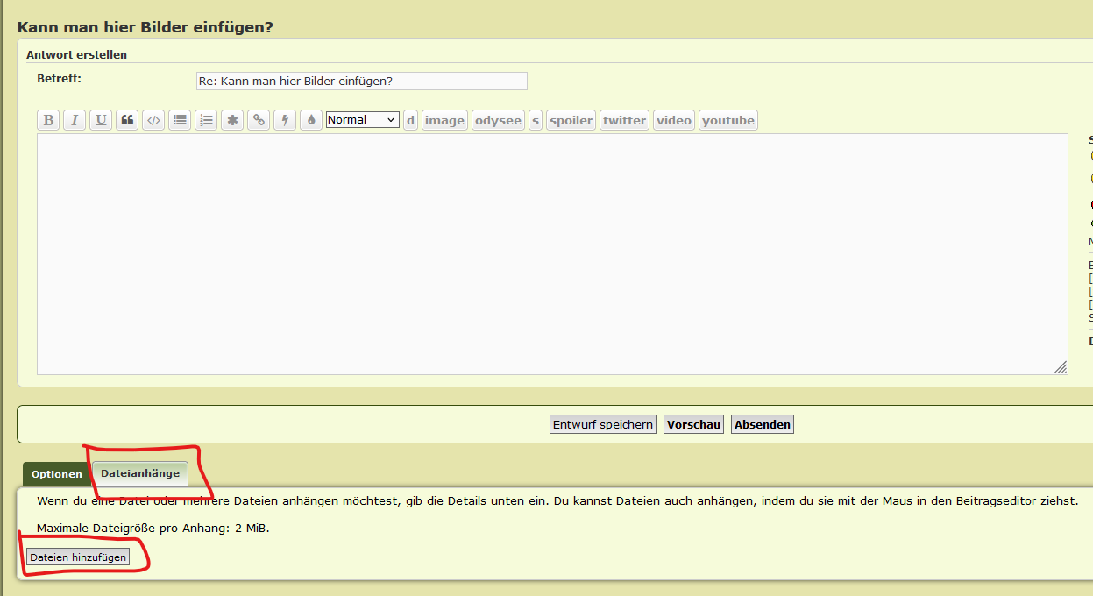Insert a quote block
Viewport: 1093px width, 596px height.
[127, 120]
